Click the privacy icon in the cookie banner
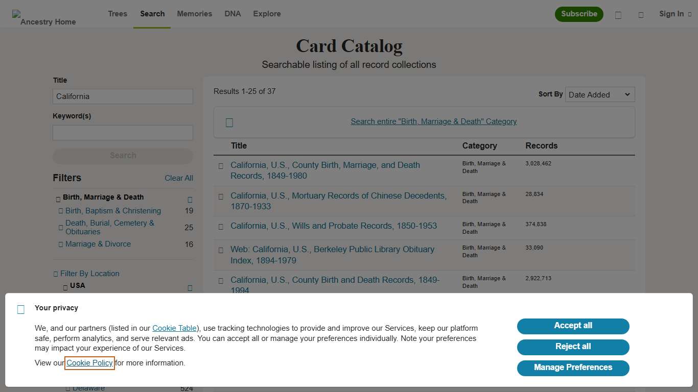 click(x=20, y=309)
